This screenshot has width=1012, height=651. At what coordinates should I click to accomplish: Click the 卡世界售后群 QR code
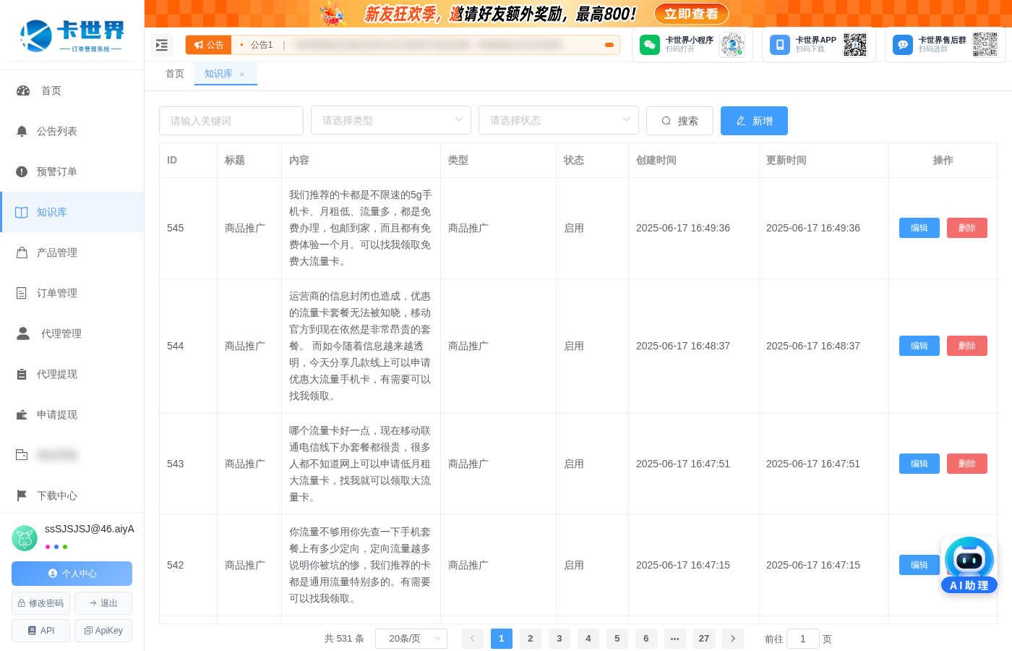(985, 45)
